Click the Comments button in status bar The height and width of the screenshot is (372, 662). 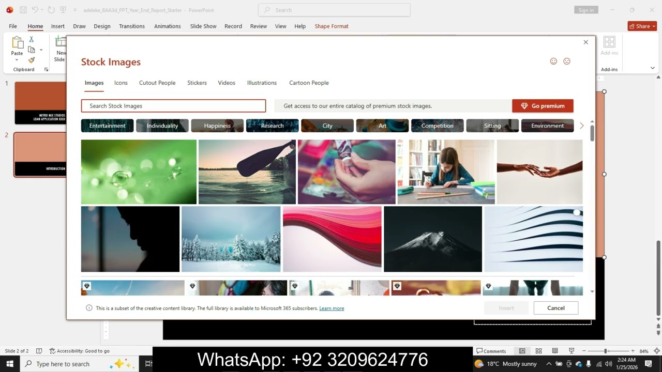point(491,351)
